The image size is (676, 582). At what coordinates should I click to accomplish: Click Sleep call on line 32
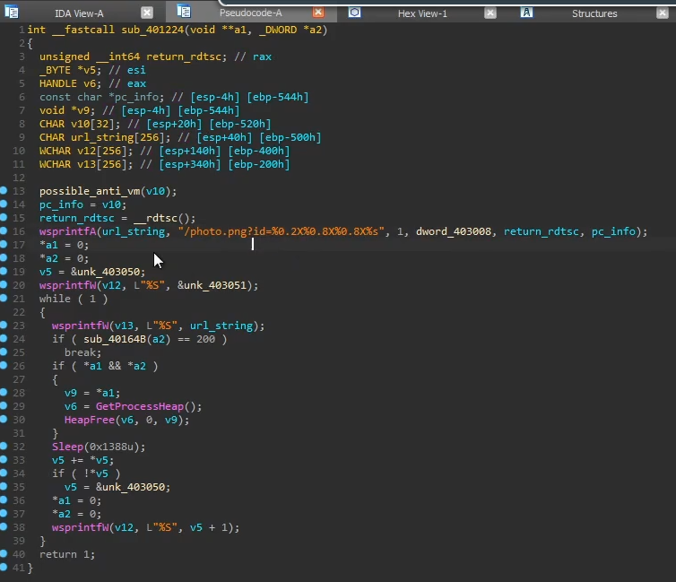coord(67,447)
